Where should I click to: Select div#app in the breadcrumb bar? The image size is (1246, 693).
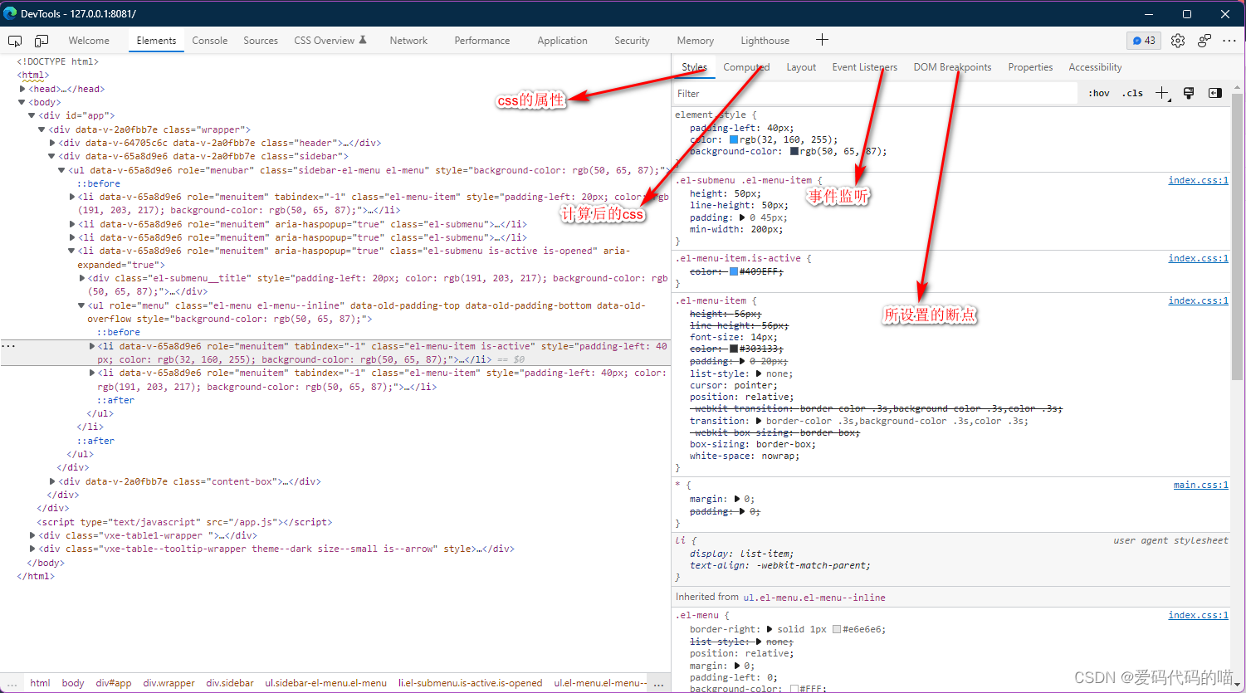click(x=114, y=683)
